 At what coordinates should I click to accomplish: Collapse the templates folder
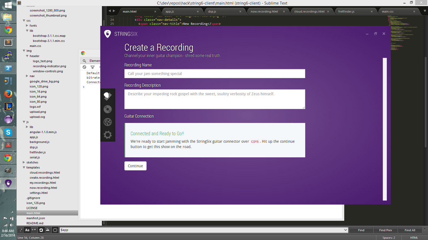tap(24, 167)
